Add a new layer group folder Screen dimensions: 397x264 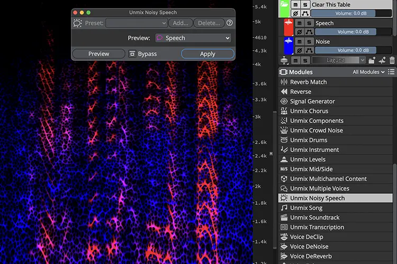pos(372,60)
